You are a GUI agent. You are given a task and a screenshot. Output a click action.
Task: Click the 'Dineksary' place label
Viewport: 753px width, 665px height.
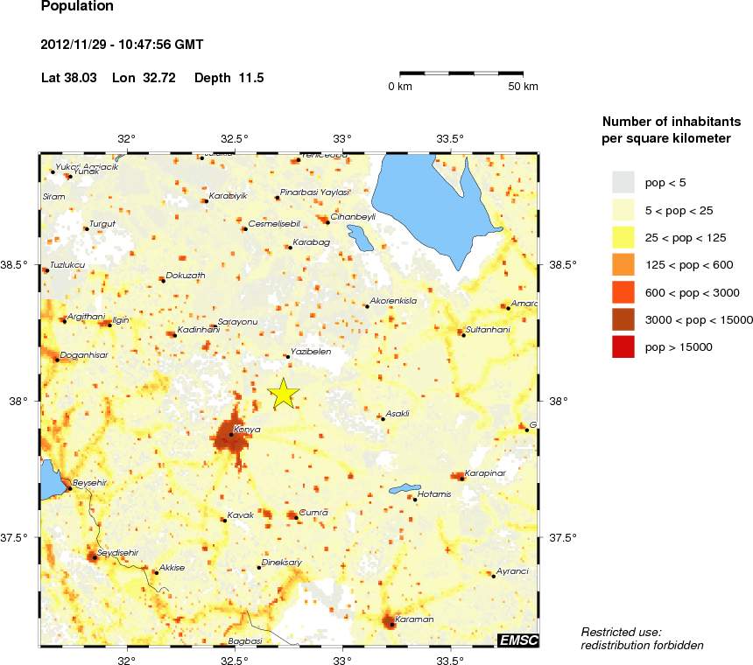[x=281, y=563]
